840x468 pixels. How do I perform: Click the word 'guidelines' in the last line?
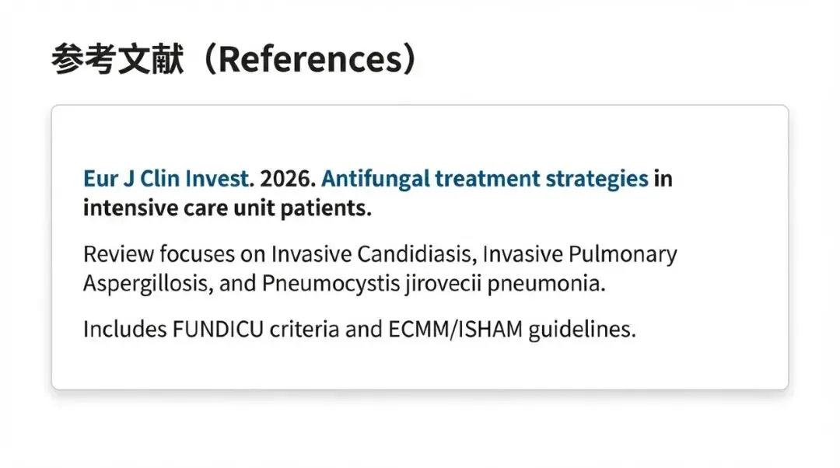pos(579,330)
